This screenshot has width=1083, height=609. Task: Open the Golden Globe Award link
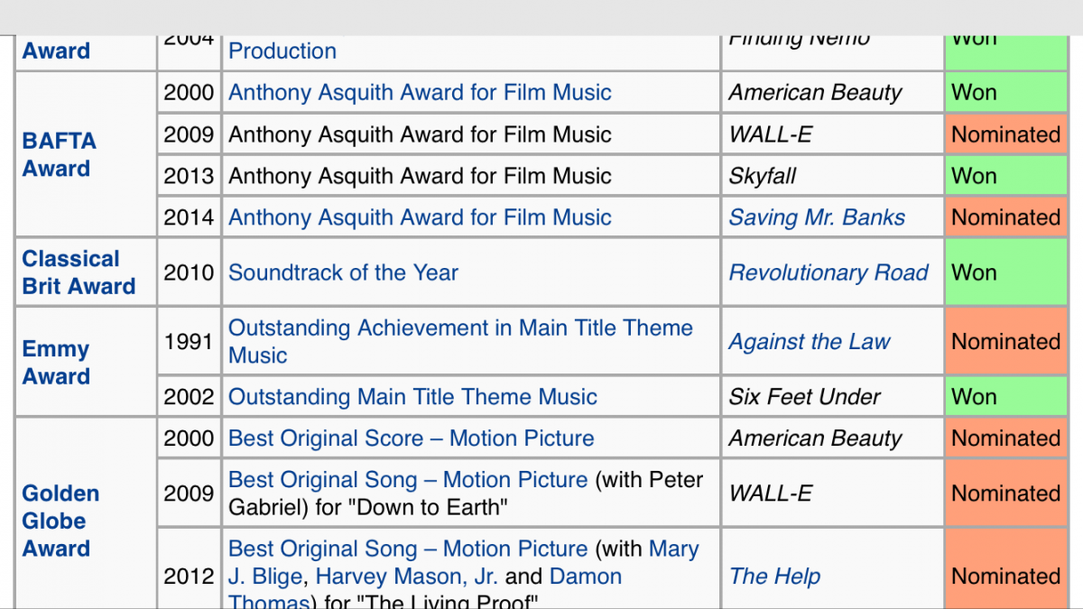[x=61, y=521]
